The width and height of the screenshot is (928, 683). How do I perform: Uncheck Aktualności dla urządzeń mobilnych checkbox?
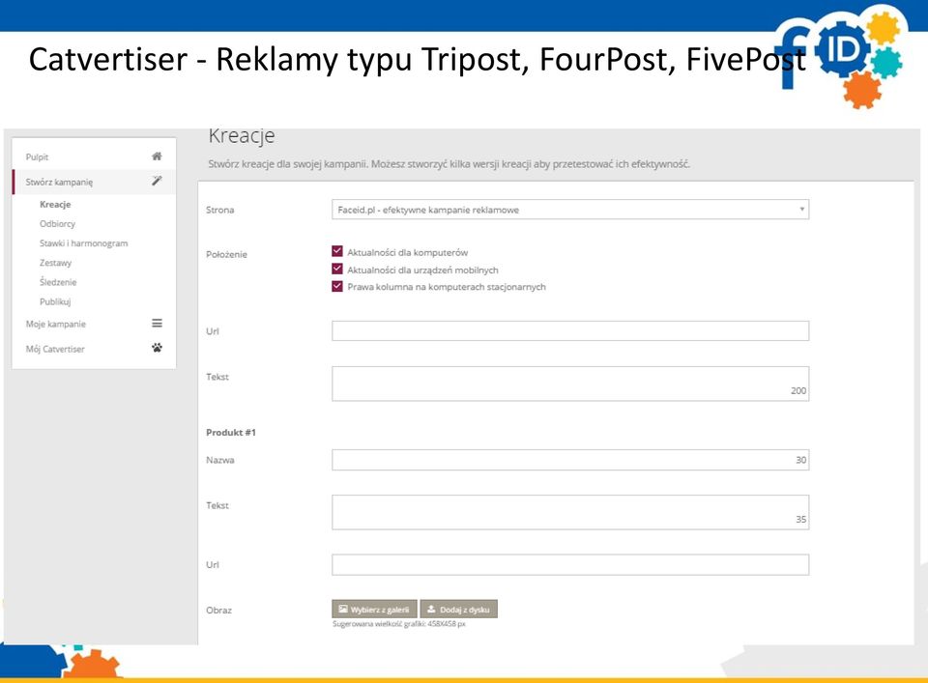(x=337, y=270)
